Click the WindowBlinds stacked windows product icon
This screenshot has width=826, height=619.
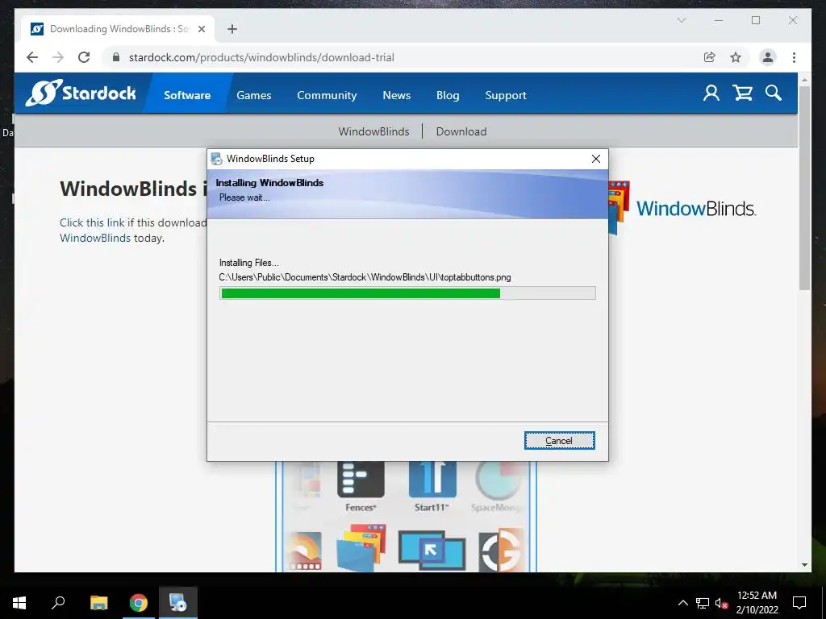[x=361, y=547]
